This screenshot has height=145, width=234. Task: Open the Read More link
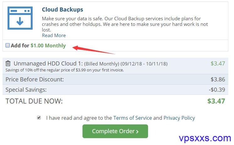pos(54,36)
